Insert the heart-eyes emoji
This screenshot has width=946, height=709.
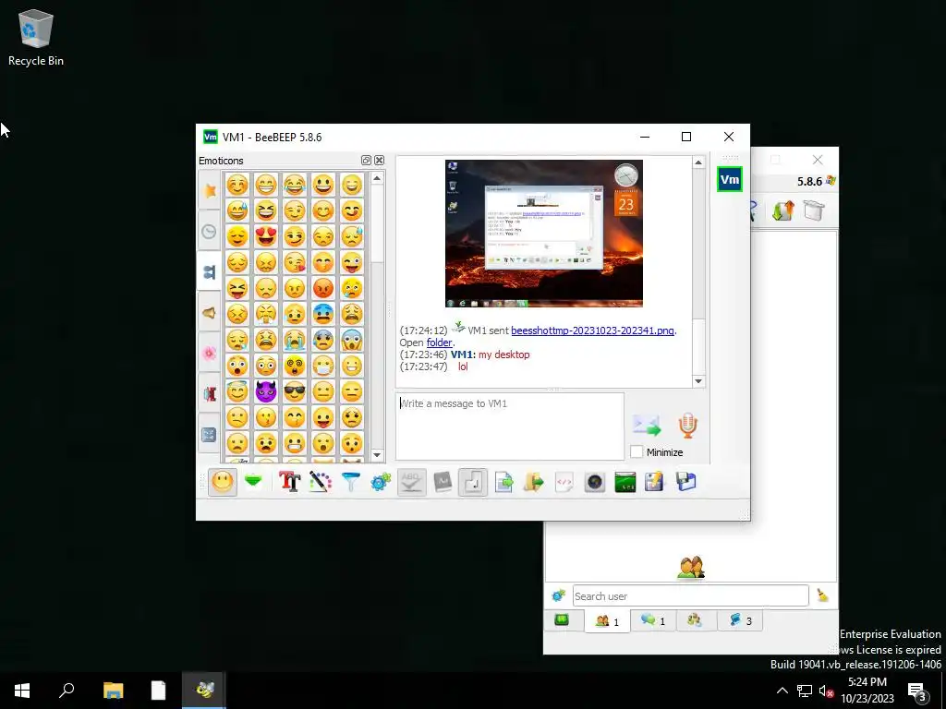265,235
